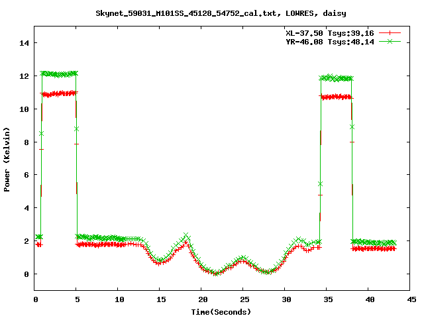
Task: Click the red line sample in the legend
Action: pos(390,33)
